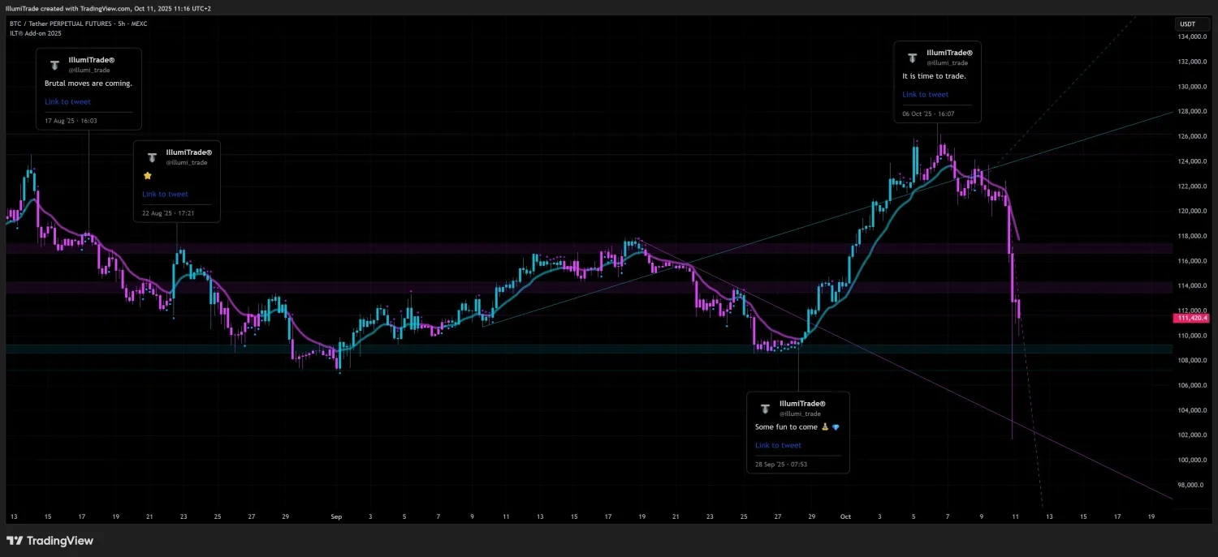Click the tweet text "Brutal moves are coming."
The image size is (1218, 557).
coord(89,84)
